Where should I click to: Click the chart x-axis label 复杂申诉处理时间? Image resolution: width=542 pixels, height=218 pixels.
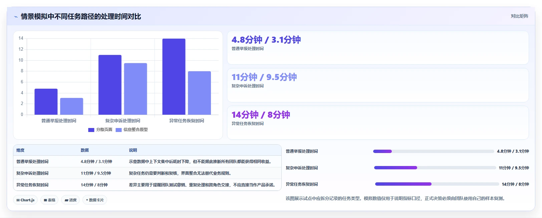(x=123, y=121)
